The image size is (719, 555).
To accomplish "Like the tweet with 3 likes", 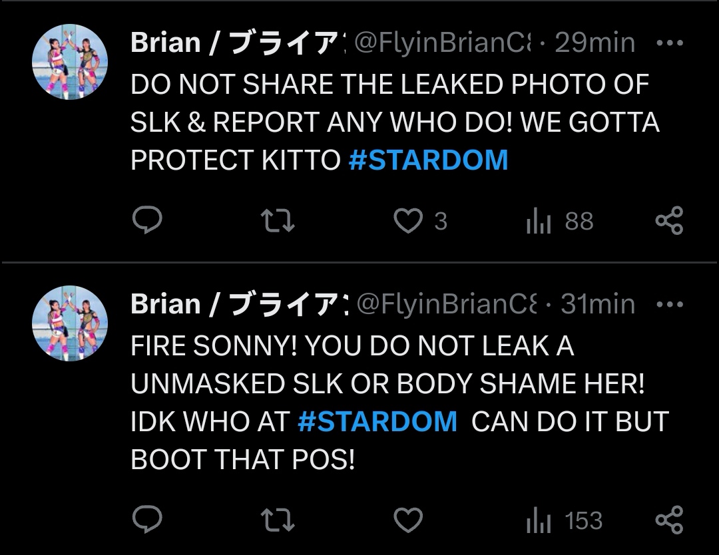I will (408, 221).
